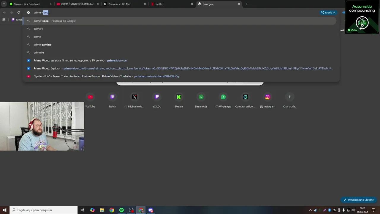Open Steam in the system tray

point(315,210)
